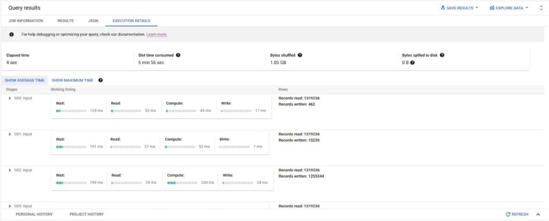Click the Bytes shuffled value 1.03 GB
This screenshot has width=549, height=221.
click(x=278, y=63)
